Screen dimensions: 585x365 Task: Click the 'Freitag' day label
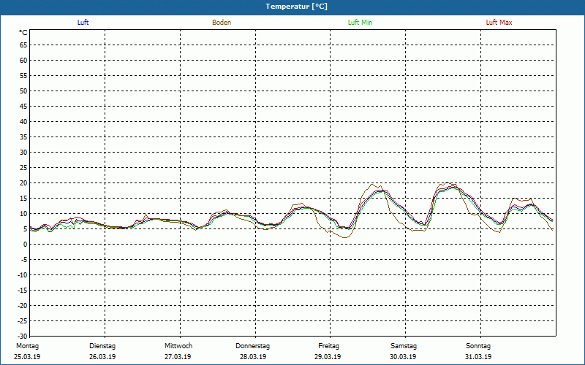(328, 346)
